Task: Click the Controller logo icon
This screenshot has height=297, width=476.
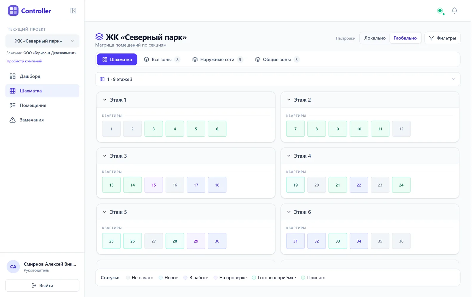Action: [x=13, y=11]
